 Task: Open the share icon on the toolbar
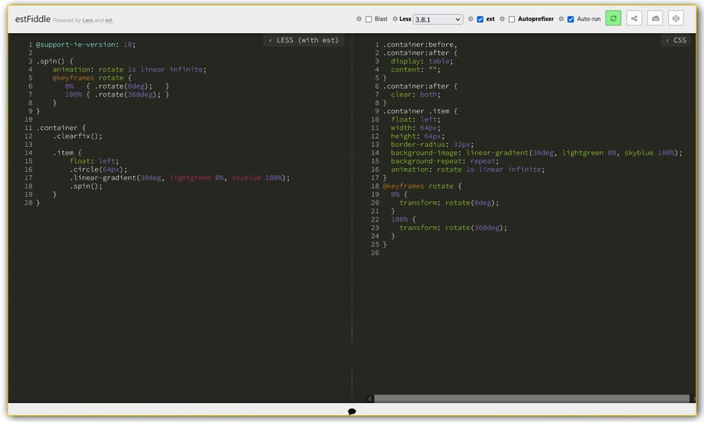(x=634, y=18)
